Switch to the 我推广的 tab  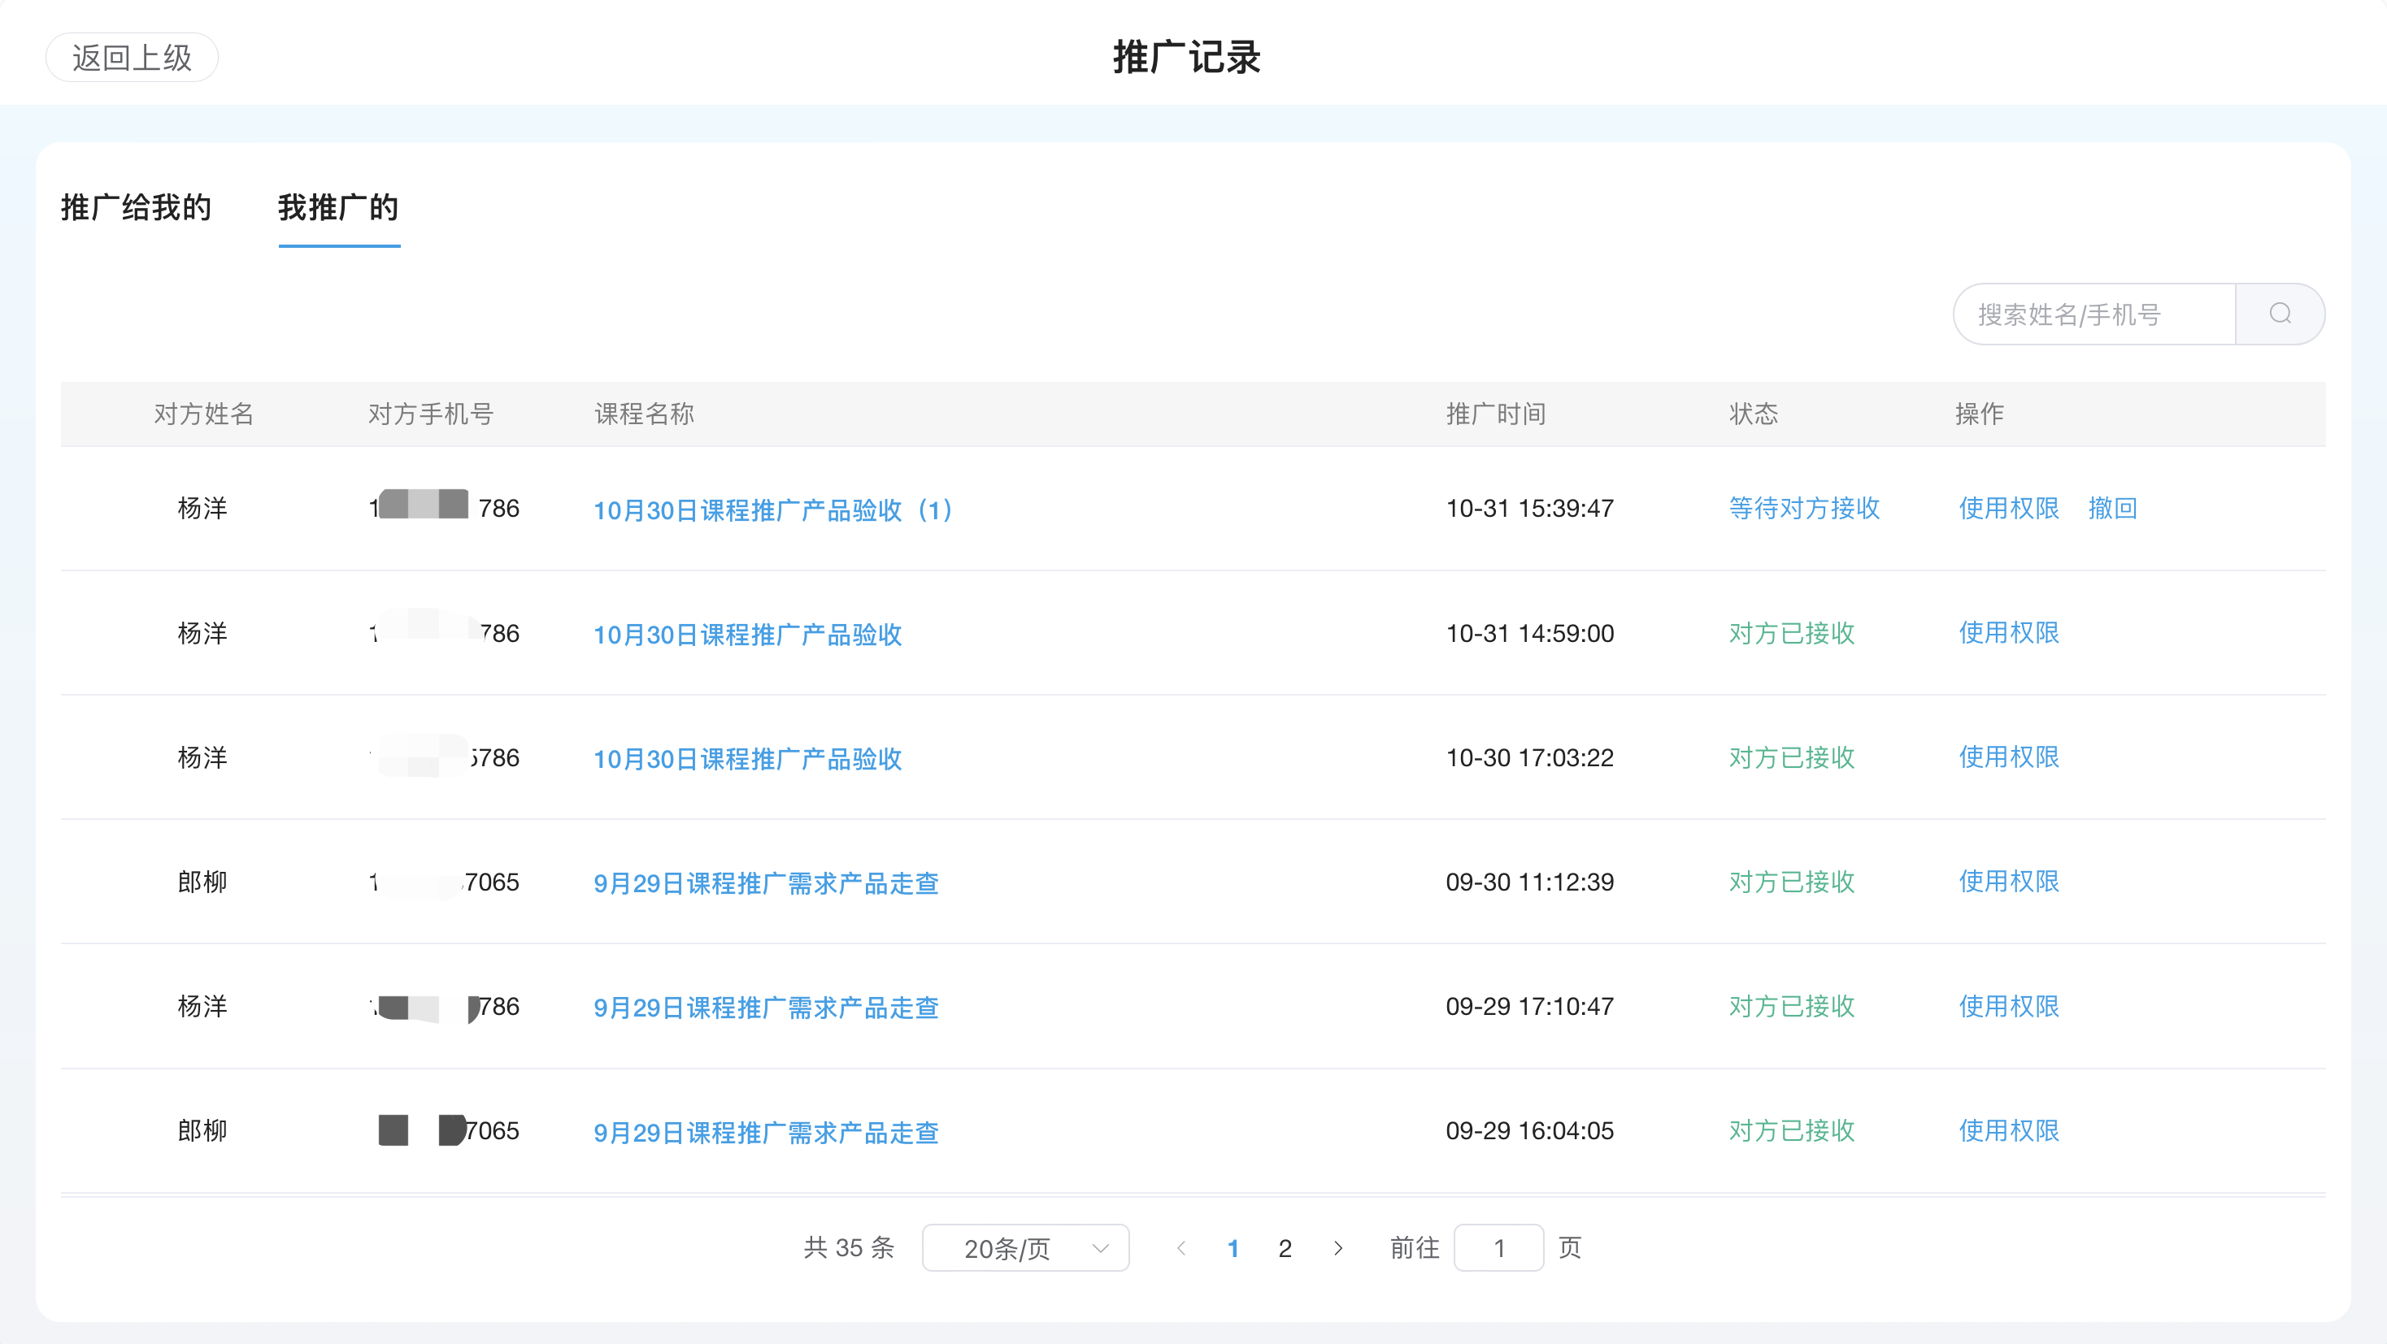coord(339,208)
